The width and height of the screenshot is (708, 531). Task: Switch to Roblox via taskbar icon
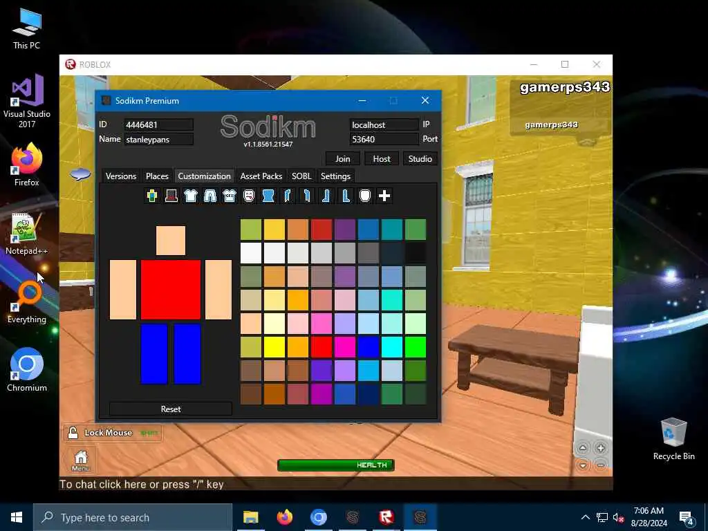point(386,517)
